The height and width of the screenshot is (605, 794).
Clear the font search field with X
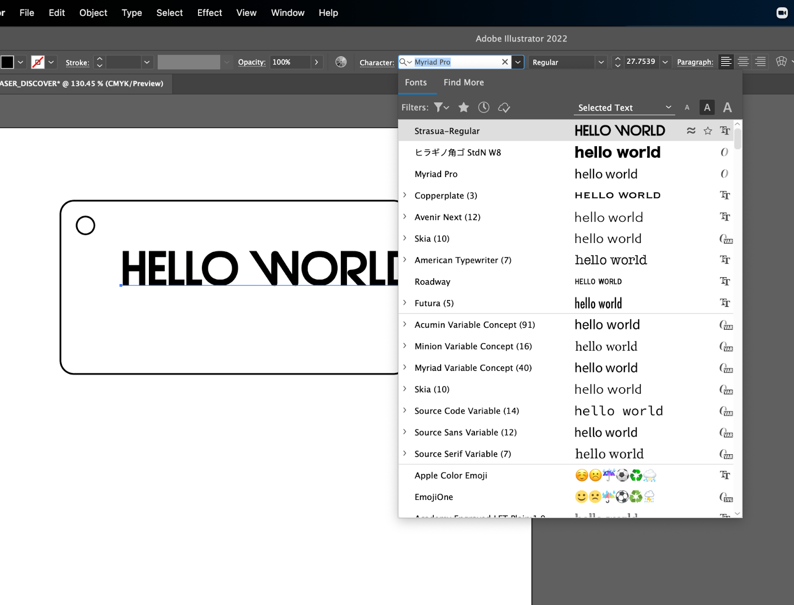coord(505,62)
